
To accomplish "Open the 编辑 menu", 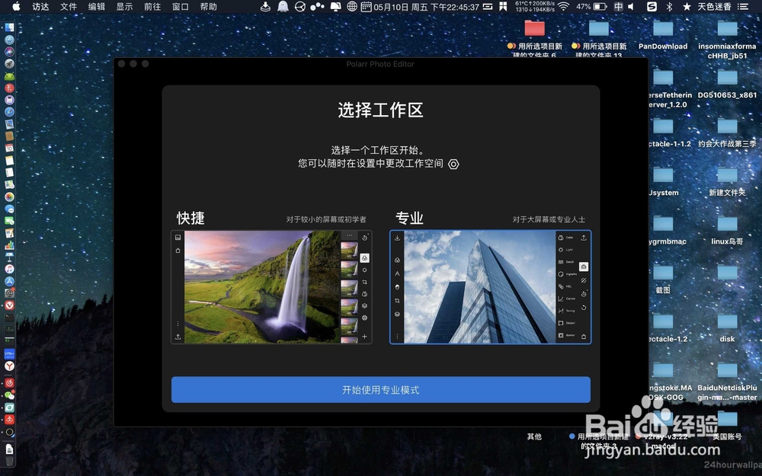I will coord(96,6).
